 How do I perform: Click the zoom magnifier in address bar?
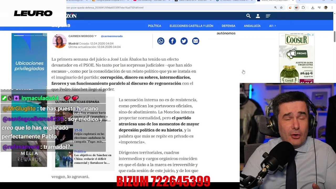click(x=275, y=8)
